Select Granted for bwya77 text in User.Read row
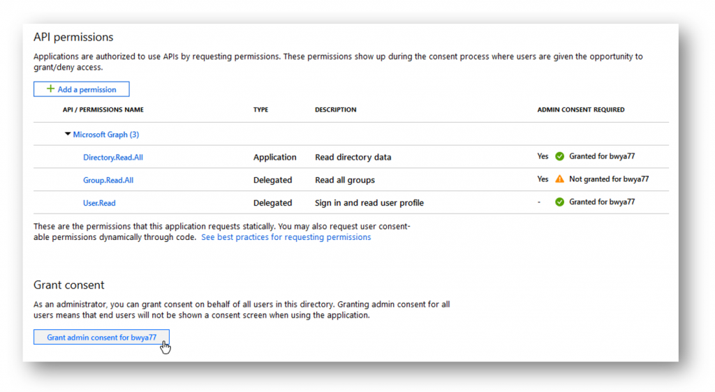The height and width of the screenshot is (392, 715). 602,202
